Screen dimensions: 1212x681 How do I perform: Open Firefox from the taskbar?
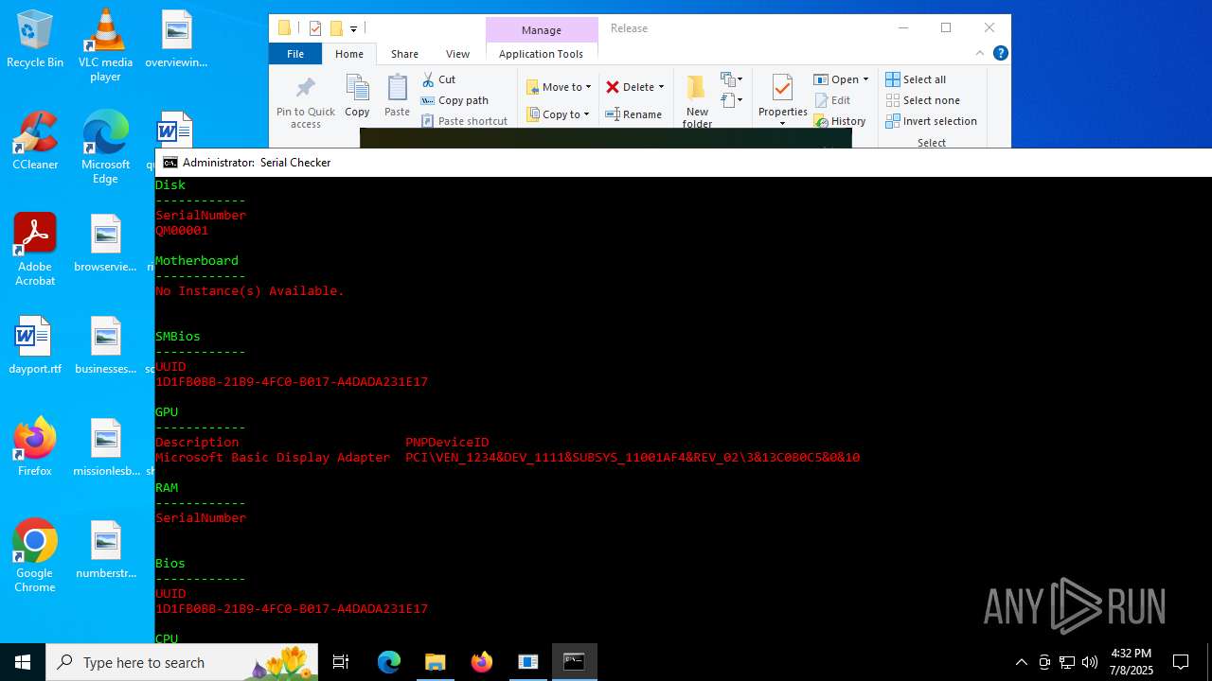(482, 662)
